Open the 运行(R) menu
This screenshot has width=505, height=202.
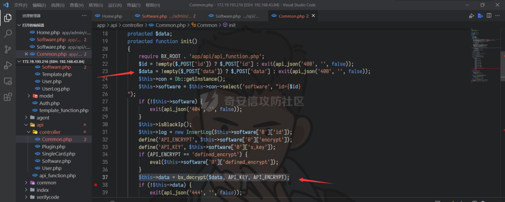click(115, 5)
